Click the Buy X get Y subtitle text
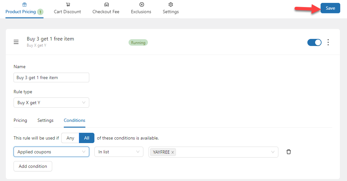The width and height of the screenshot is (347, 181). click(x=36, y=45)
